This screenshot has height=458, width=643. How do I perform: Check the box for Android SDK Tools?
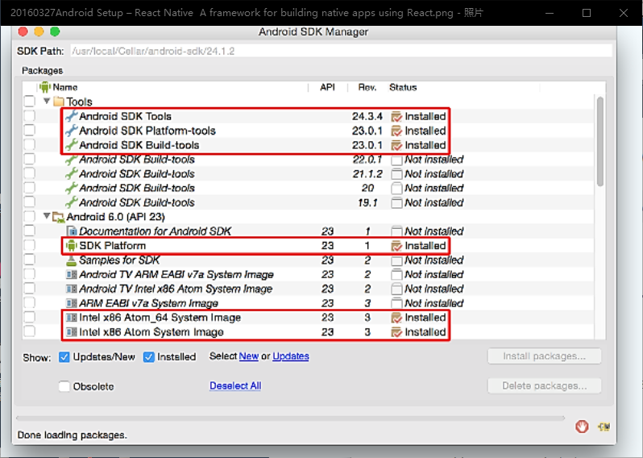point(30,116)
